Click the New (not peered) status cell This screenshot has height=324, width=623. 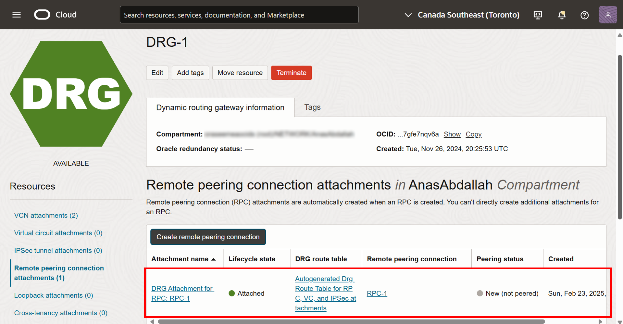tap(507, 293)
